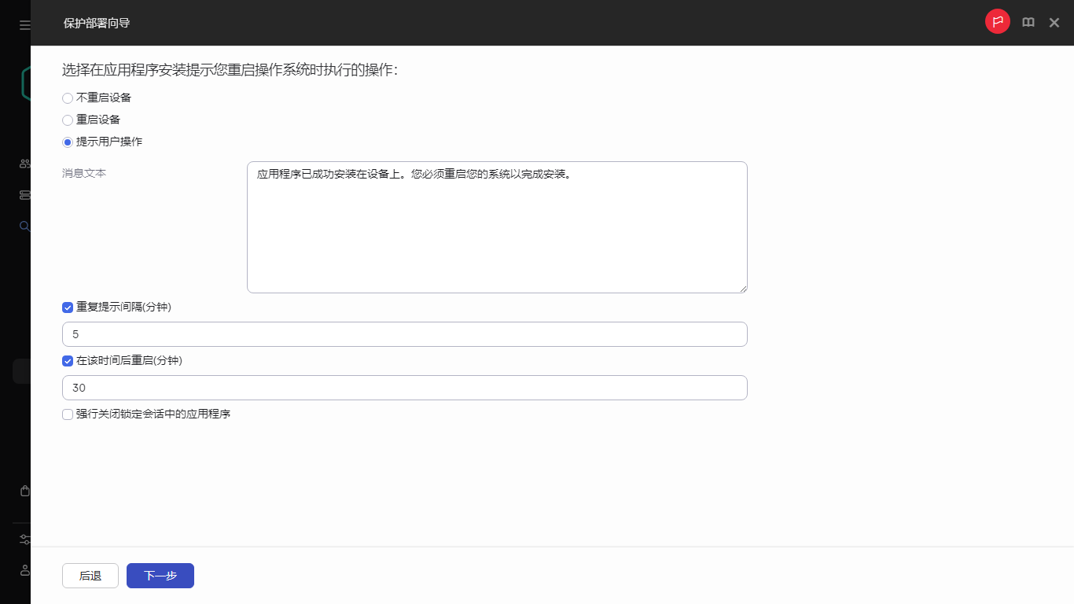Click the interval value field showing 5

coord(404,333)
